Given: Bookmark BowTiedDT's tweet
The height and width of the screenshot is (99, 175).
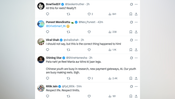Looking at the screenshot, I should point(131,14).
